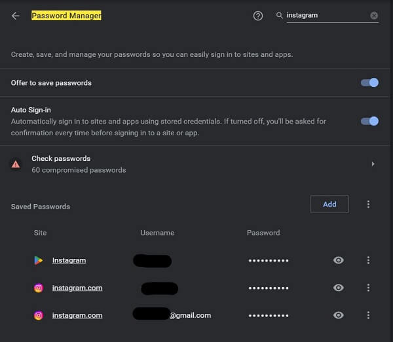Image resolution: width=393 pixels, height=342 pixels.
Task: Open the Instagram app entry link
Action: coord(69,260)
